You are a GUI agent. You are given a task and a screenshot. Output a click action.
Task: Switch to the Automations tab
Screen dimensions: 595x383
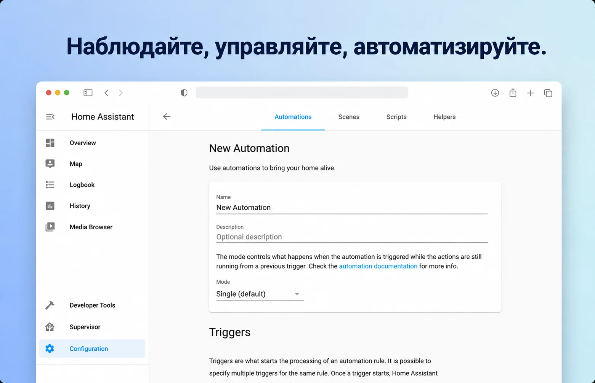click(293, 117)
